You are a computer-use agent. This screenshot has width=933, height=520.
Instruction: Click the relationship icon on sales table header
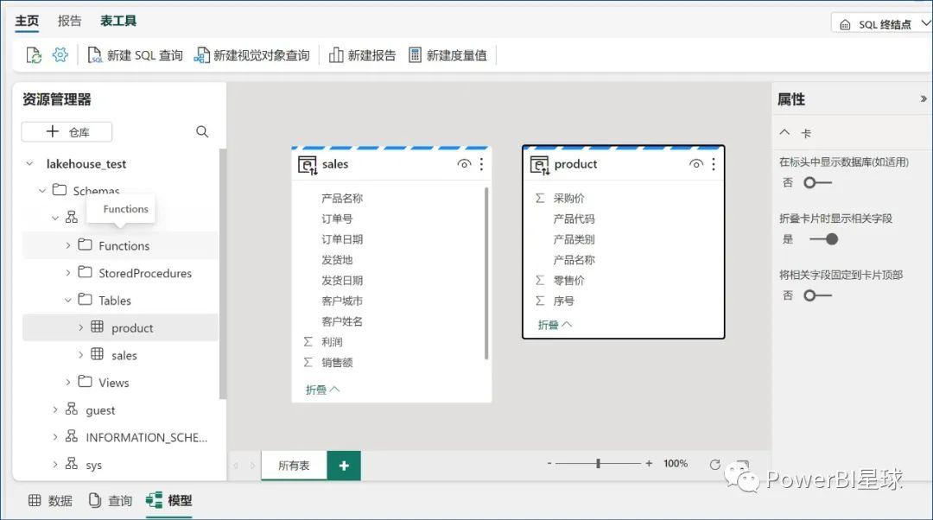click(307, 163)
